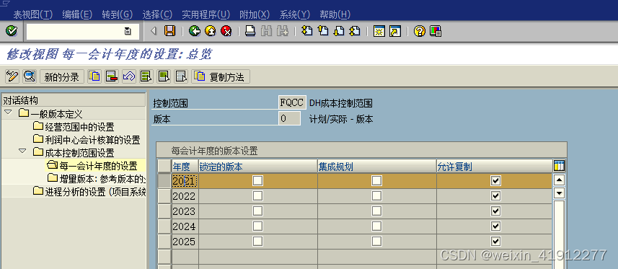
Task: Click the table scroll down arrow
Action: pos(559,193)
